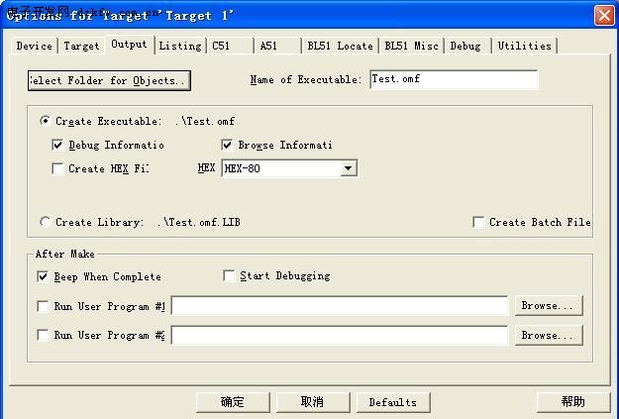
Task: Uncheck the Debug Information checkbox
Action: coord(57,145)
